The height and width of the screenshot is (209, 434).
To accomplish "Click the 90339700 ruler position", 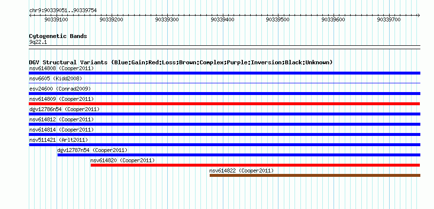I will pyautogui.click(x=389, y=19).
